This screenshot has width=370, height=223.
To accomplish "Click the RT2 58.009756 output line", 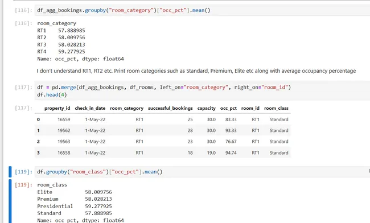I will point(61,38).
